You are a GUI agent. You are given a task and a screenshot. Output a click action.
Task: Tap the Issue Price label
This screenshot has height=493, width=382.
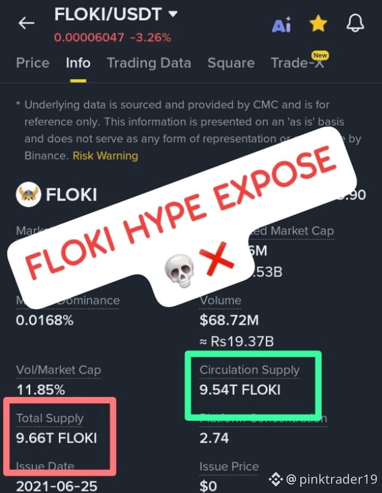[229, 467]
